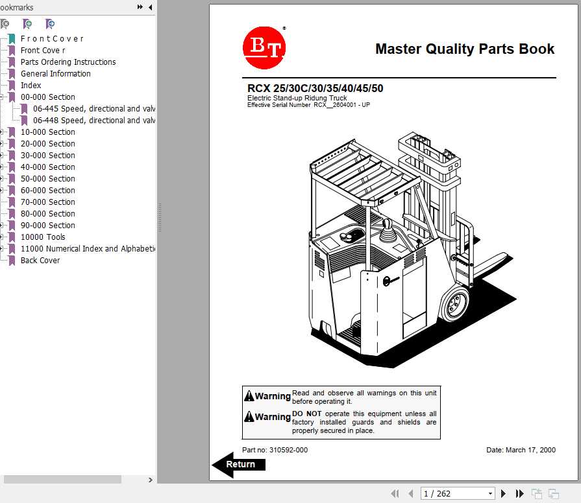Open the General Information bookmark
This screenshot has width=581, height=503.
coord(55,73)
